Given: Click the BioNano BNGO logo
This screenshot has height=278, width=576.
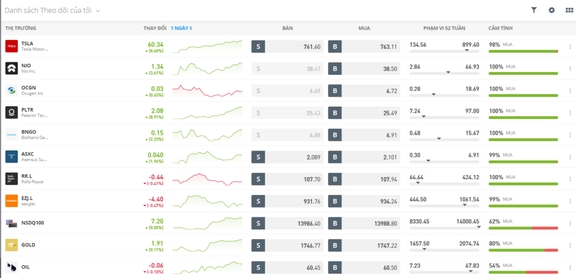Looking at the screenshot, I should click(x=12, y=135).
